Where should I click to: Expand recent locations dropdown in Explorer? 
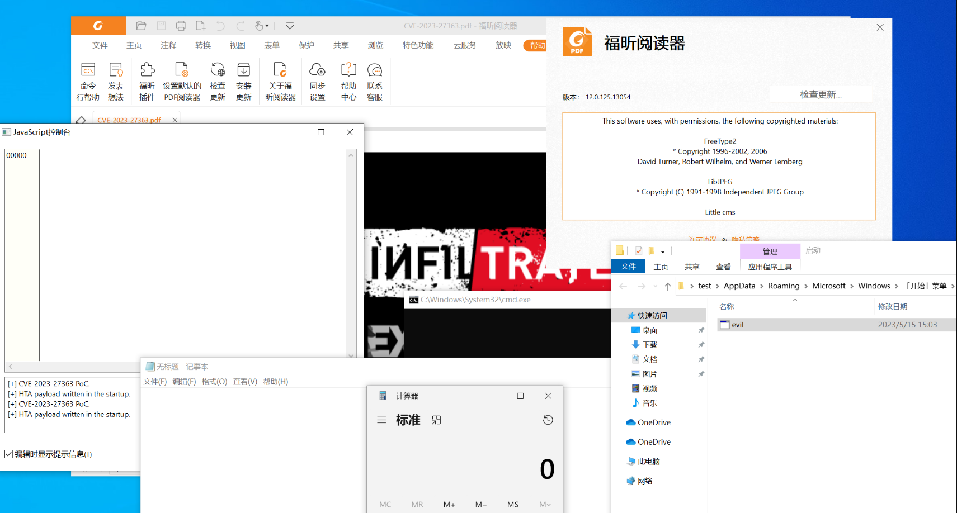pyautogui.click(x=655, y=286)
